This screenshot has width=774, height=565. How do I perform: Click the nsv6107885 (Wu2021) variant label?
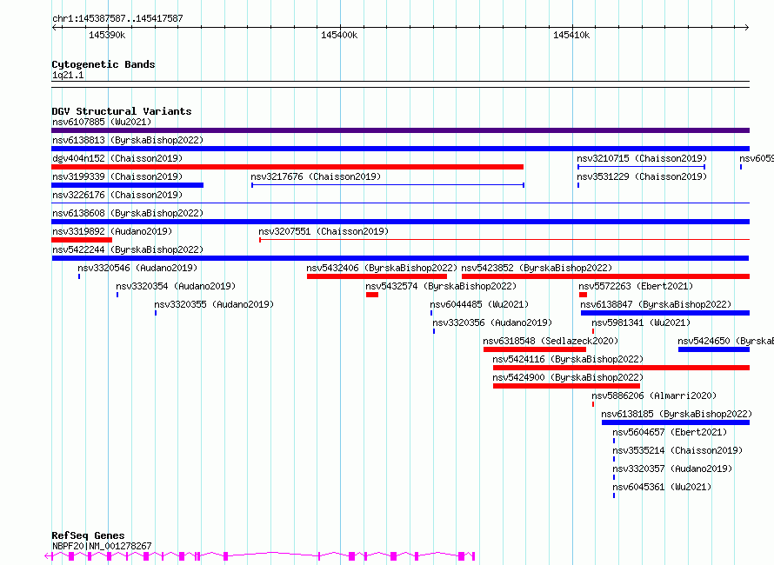coord(102,122)
